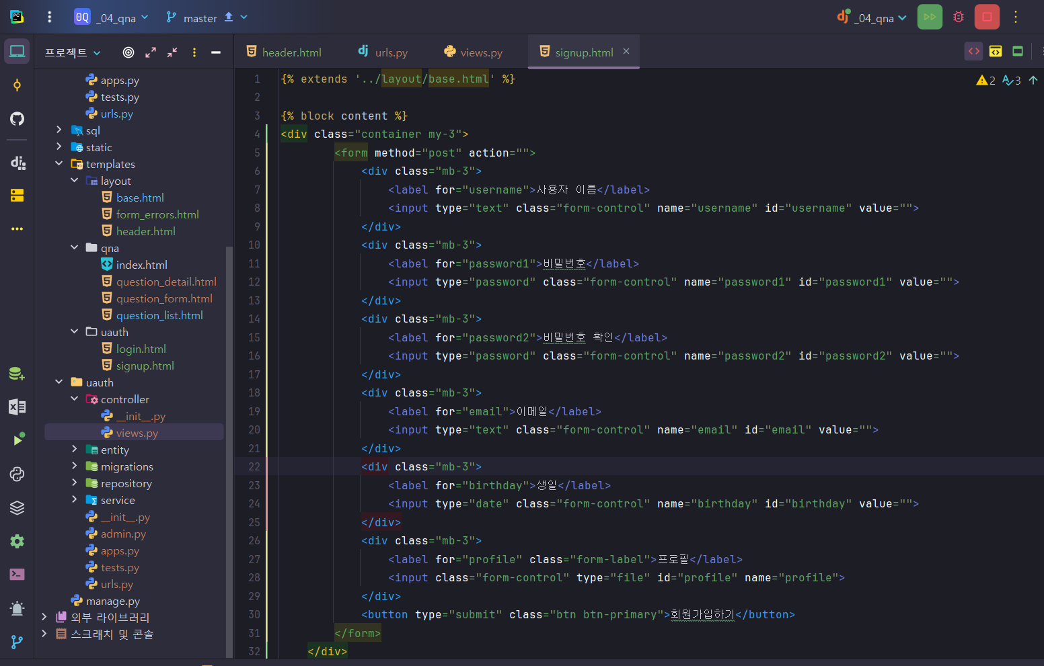Open question_detail.html in project tree
The width and height of the screenshot is (1044, 666).
[166, 282]
